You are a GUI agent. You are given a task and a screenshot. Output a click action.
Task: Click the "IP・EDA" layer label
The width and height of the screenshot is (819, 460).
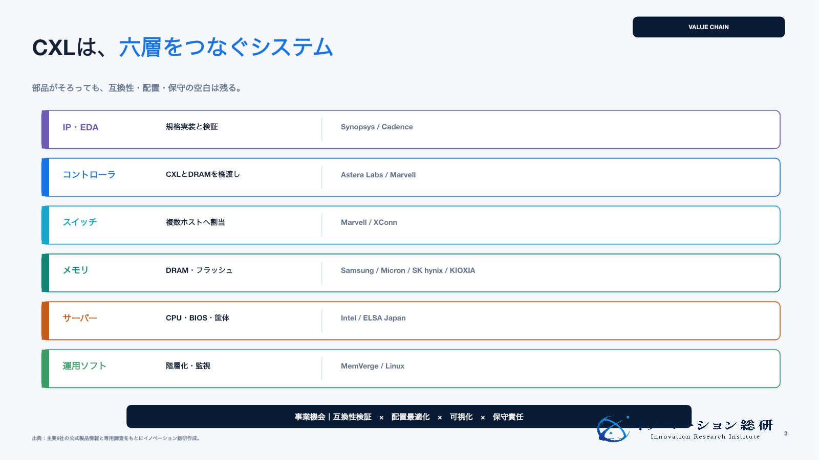(x=80, y=127)
